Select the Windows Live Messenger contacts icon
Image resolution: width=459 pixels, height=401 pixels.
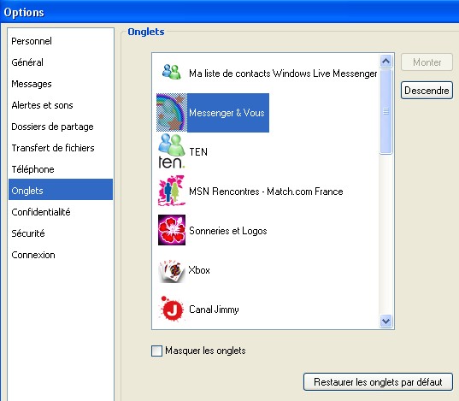[x=172, y=72]
